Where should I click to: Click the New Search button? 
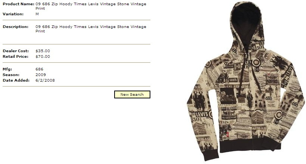click(132, 94)
